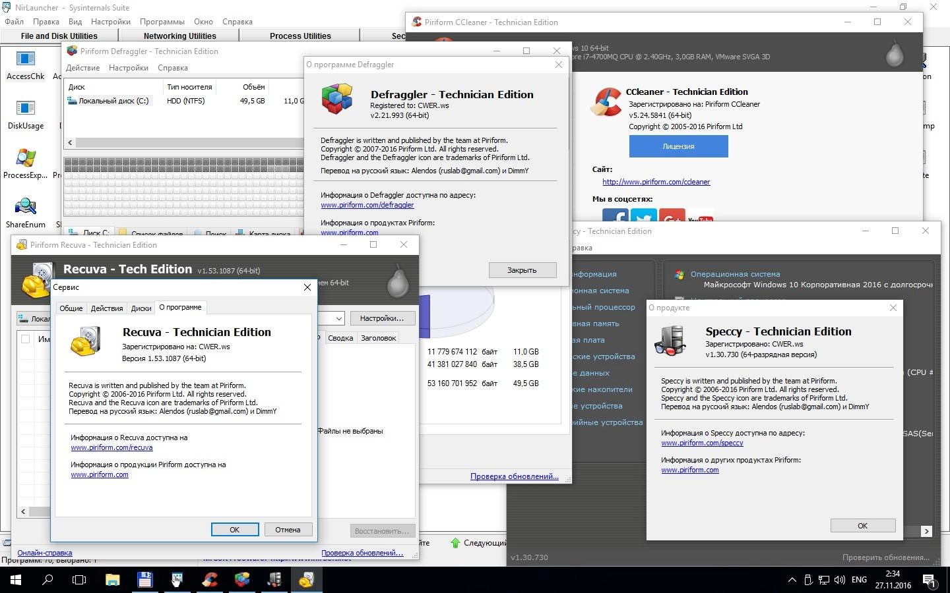The width and height of the screenshot is (950, 593).
Task: Click OK in Recuva Сервис dialog
Action: [235, 530]
